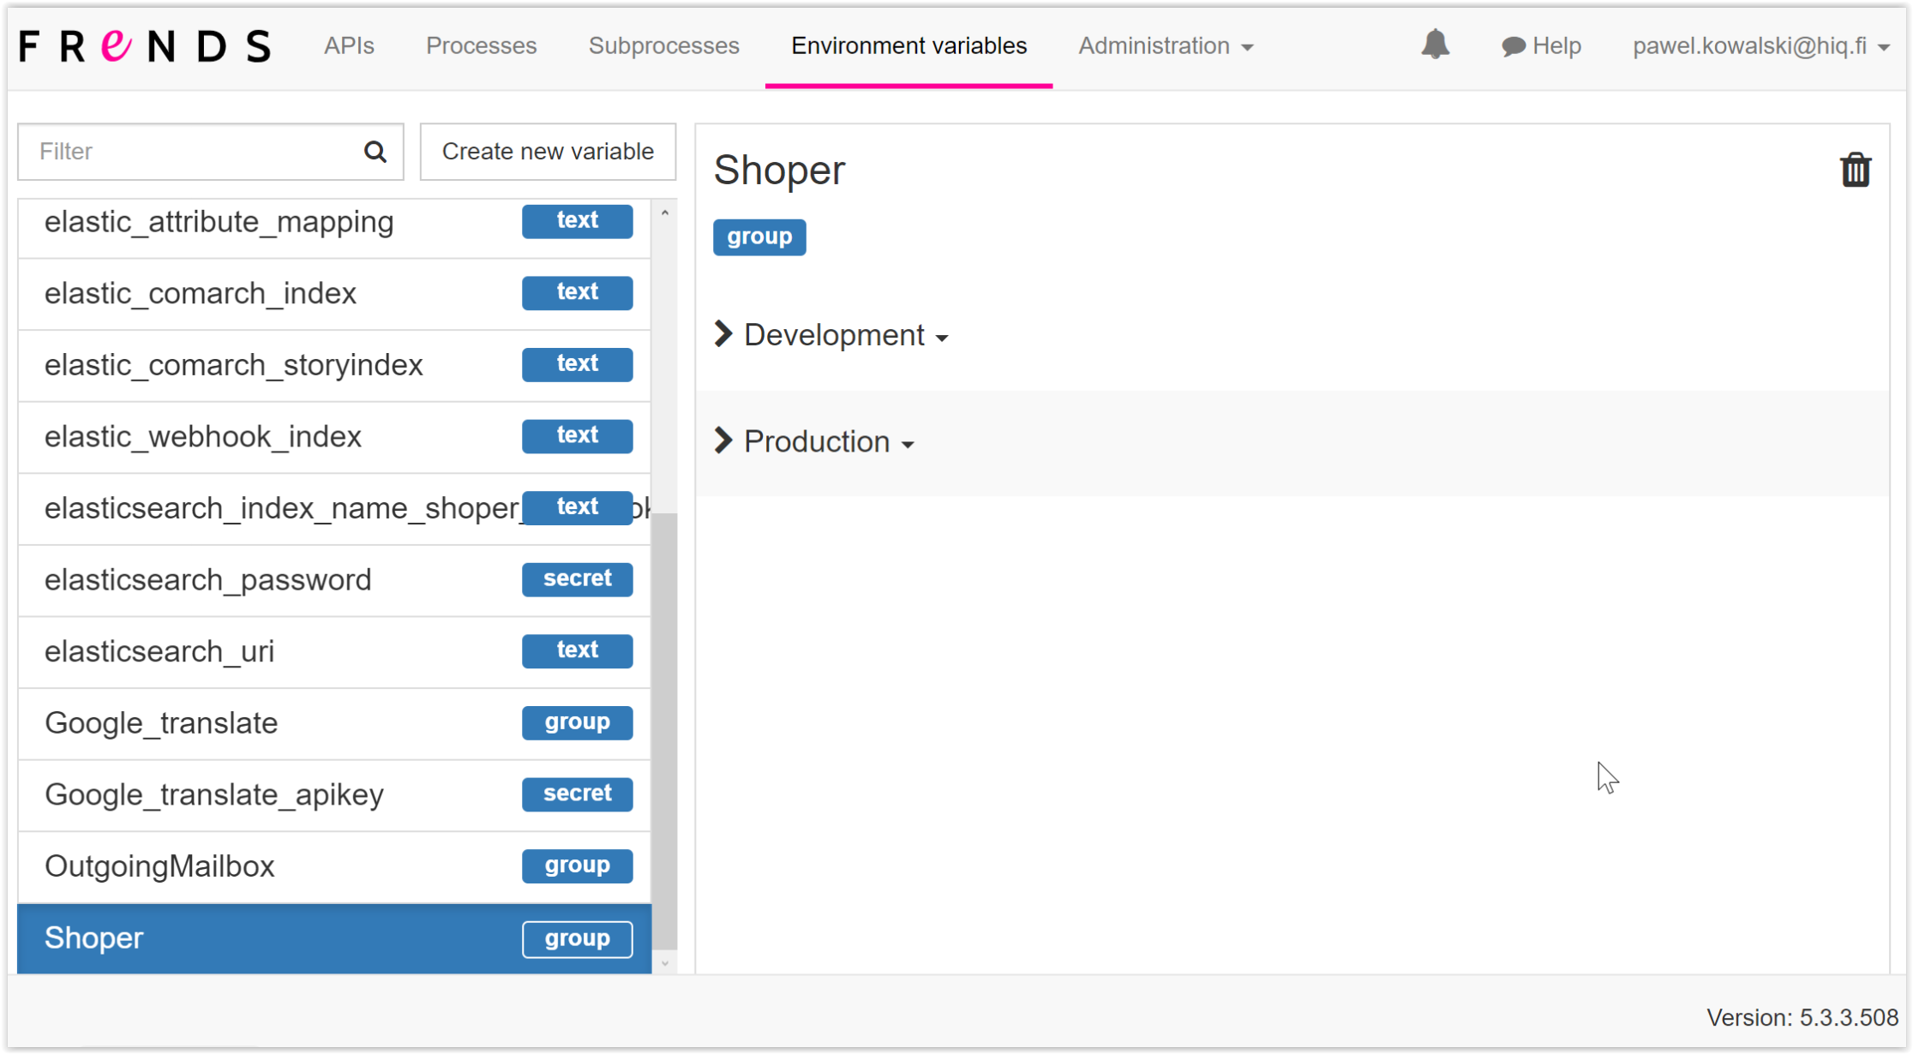The image size is (1913, 1054).
Task: Open the Production dropdown caret
Action: point(908,444)
